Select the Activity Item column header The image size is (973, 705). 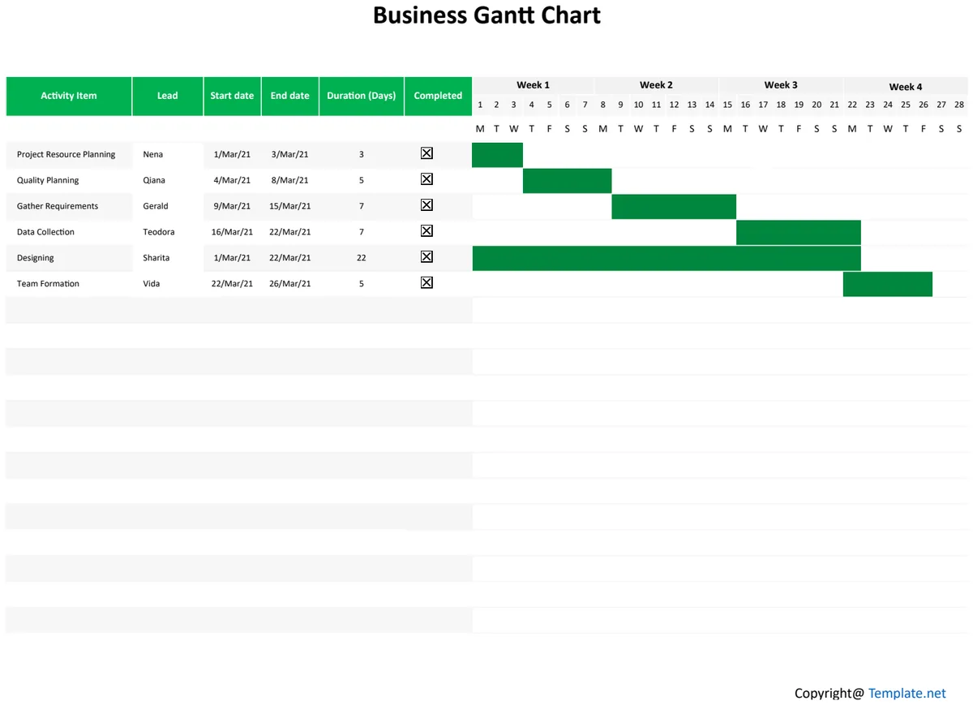tap(69, 96)
